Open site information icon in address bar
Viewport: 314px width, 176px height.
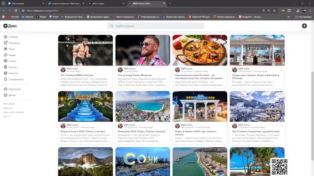[23, 11]
